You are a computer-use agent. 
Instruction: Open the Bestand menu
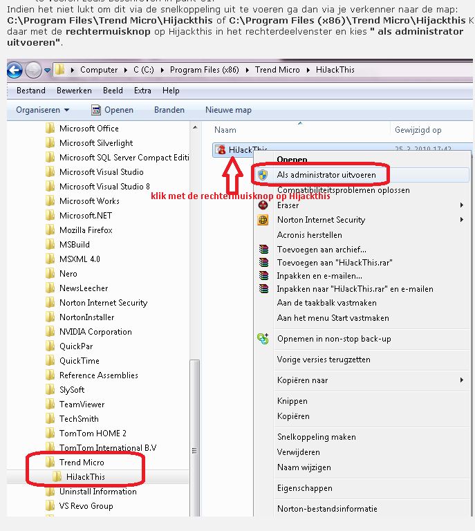[x=31, y=91]
